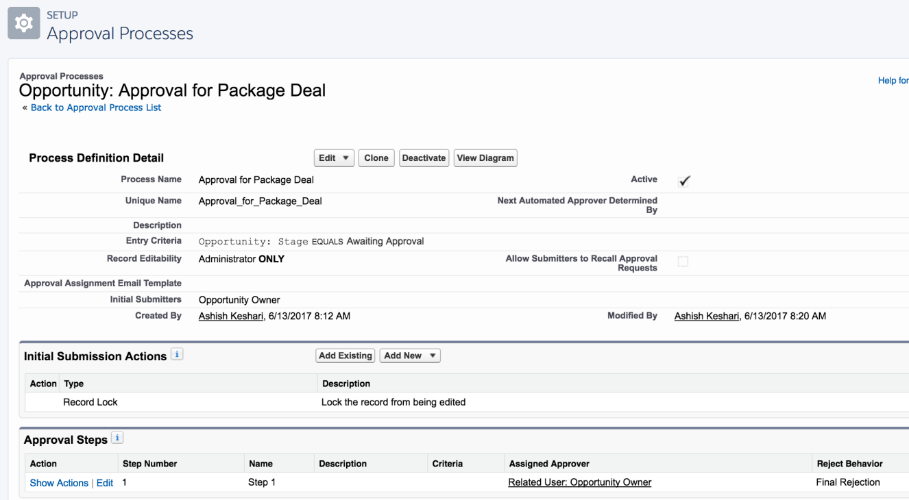Open Ashish Keshari Modified By link
Image resolution: width=909 pixels, height=500 pixels.
tap(707, 316)
